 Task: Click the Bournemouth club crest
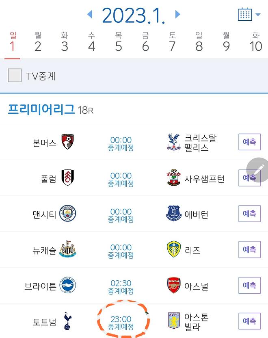pyautogui.click(x=67, y=141)
